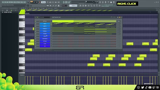The height and width of the screenshot is (90, 160).
Task: Click the save icon in the top toolbar
Action: 111,2
